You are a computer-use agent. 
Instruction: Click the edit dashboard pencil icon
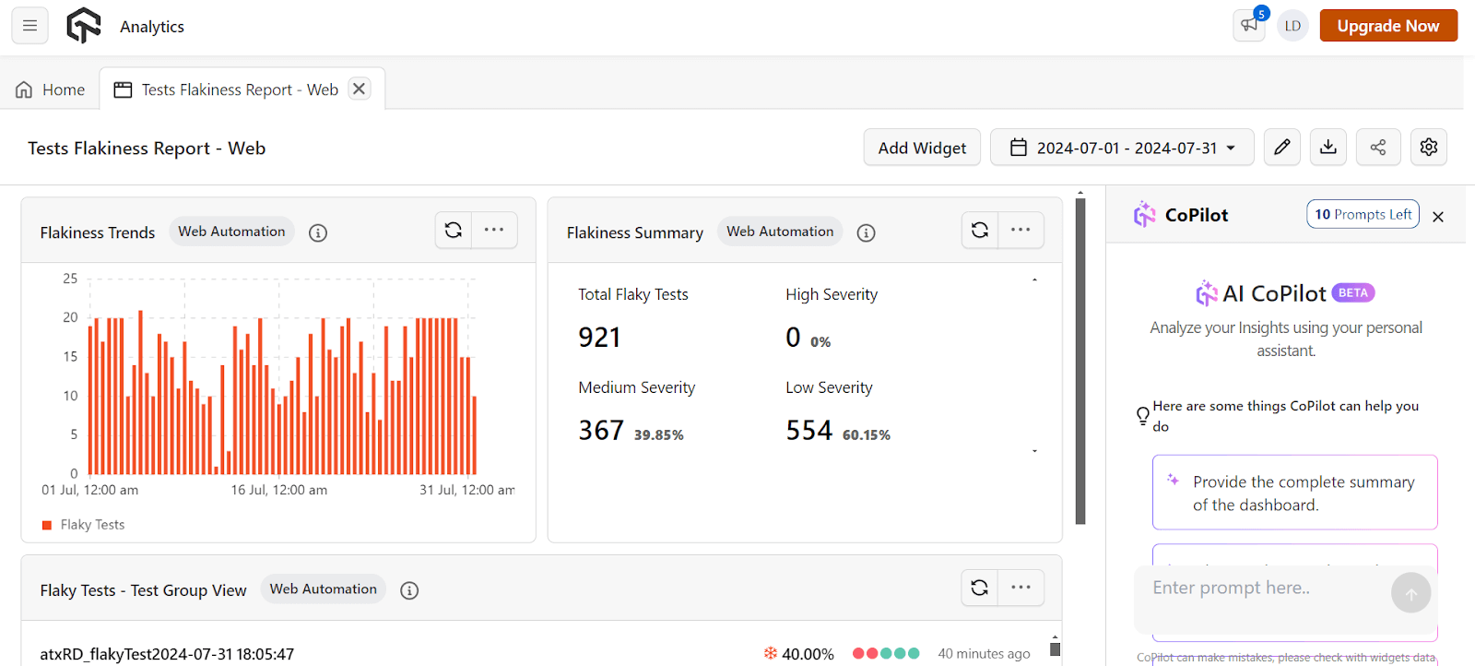pos(1282,148)
